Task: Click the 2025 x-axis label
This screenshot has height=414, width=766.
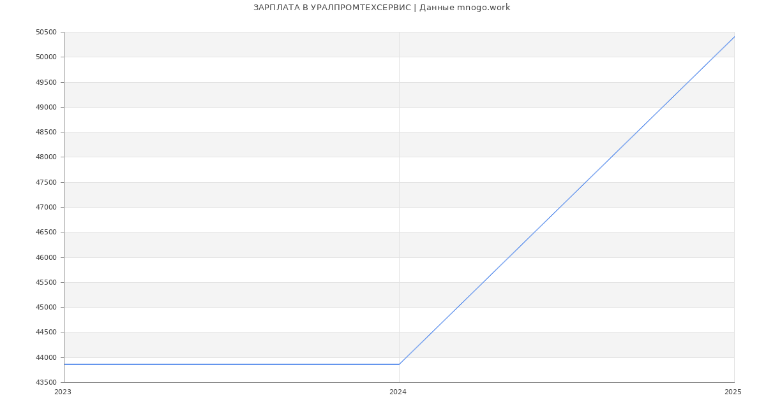Action: point(733,392)
